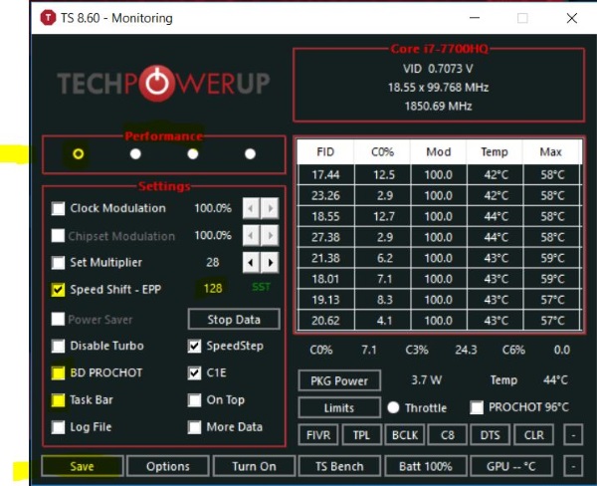This screenshot has height=486, width=597.
Task: Uncheck the C1E checkbox
Action: (x=195, y=372)
